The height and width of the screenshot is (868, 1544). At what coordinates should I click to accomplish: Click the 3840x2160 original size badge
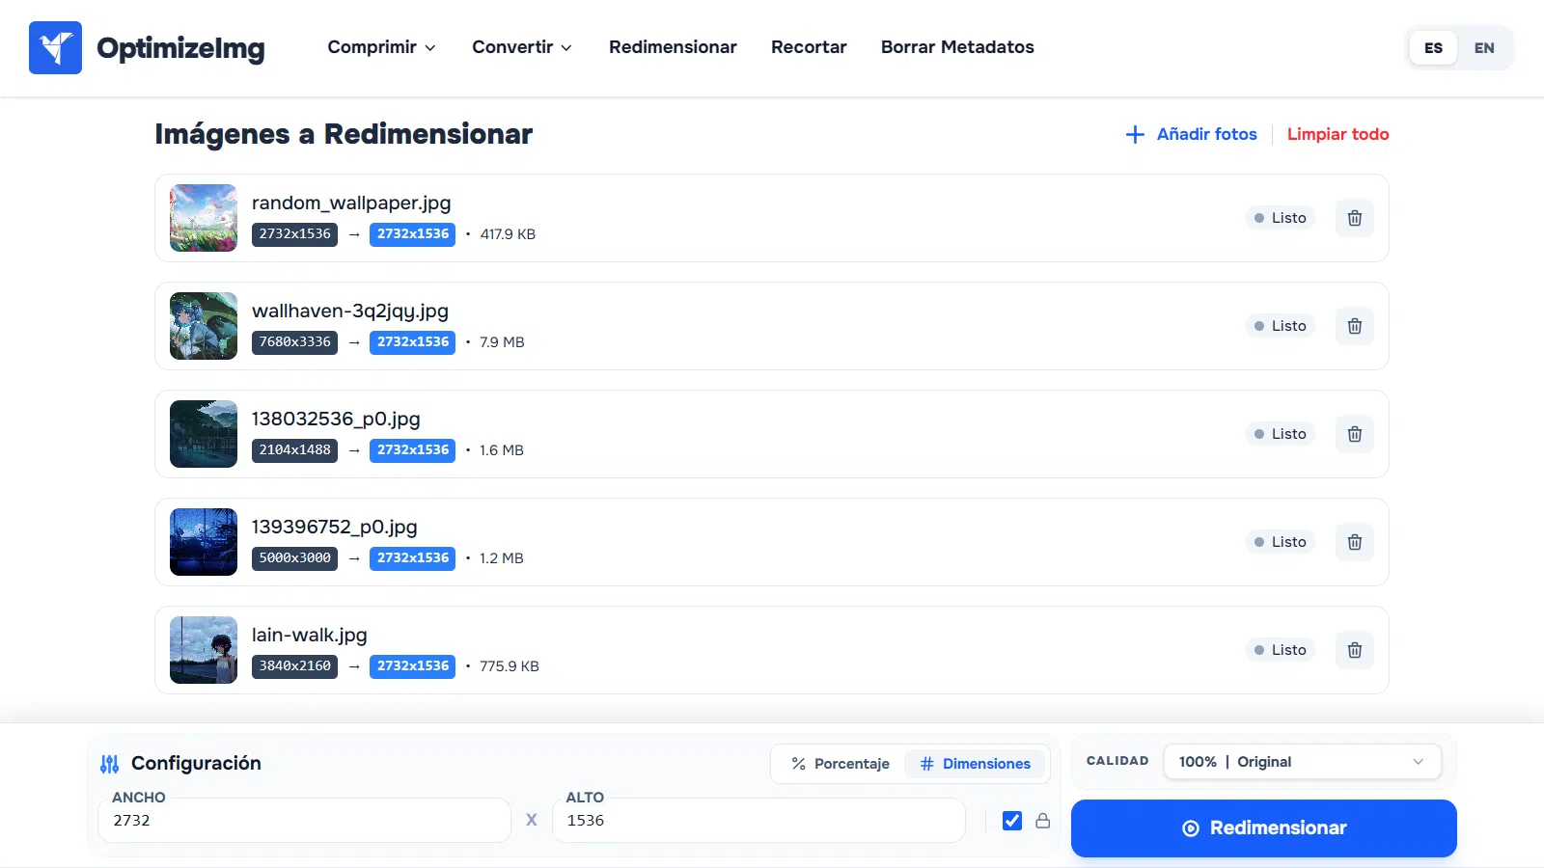[x=294, y=666]
